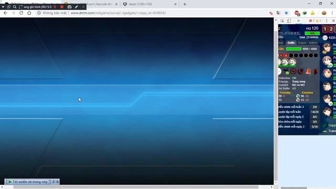
Task: Open the audio download bar help icon
Action: tap(54, 182)
